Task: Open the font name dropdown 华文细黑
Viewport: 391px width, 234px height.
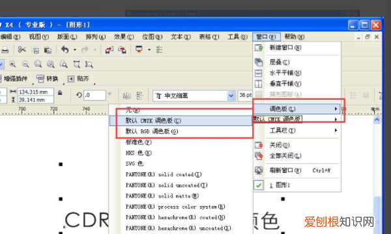Action: pos(231,96)
